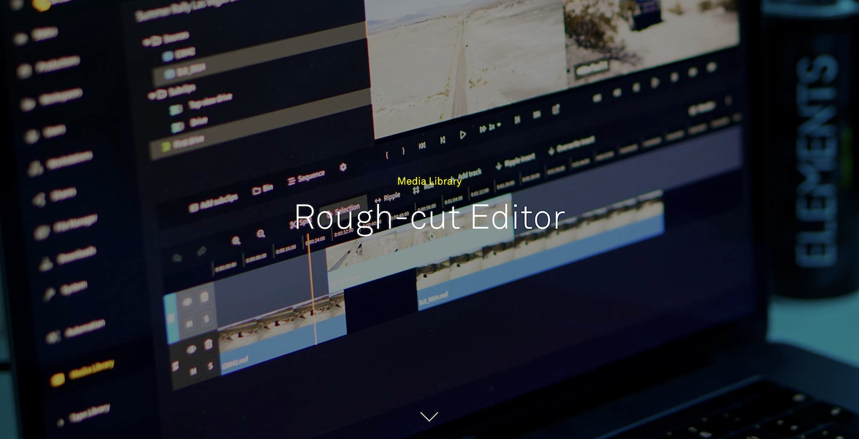Screen dimensions: 859x439
Task: Collapse the Sources group in the source tree
Action: [147, 41]
